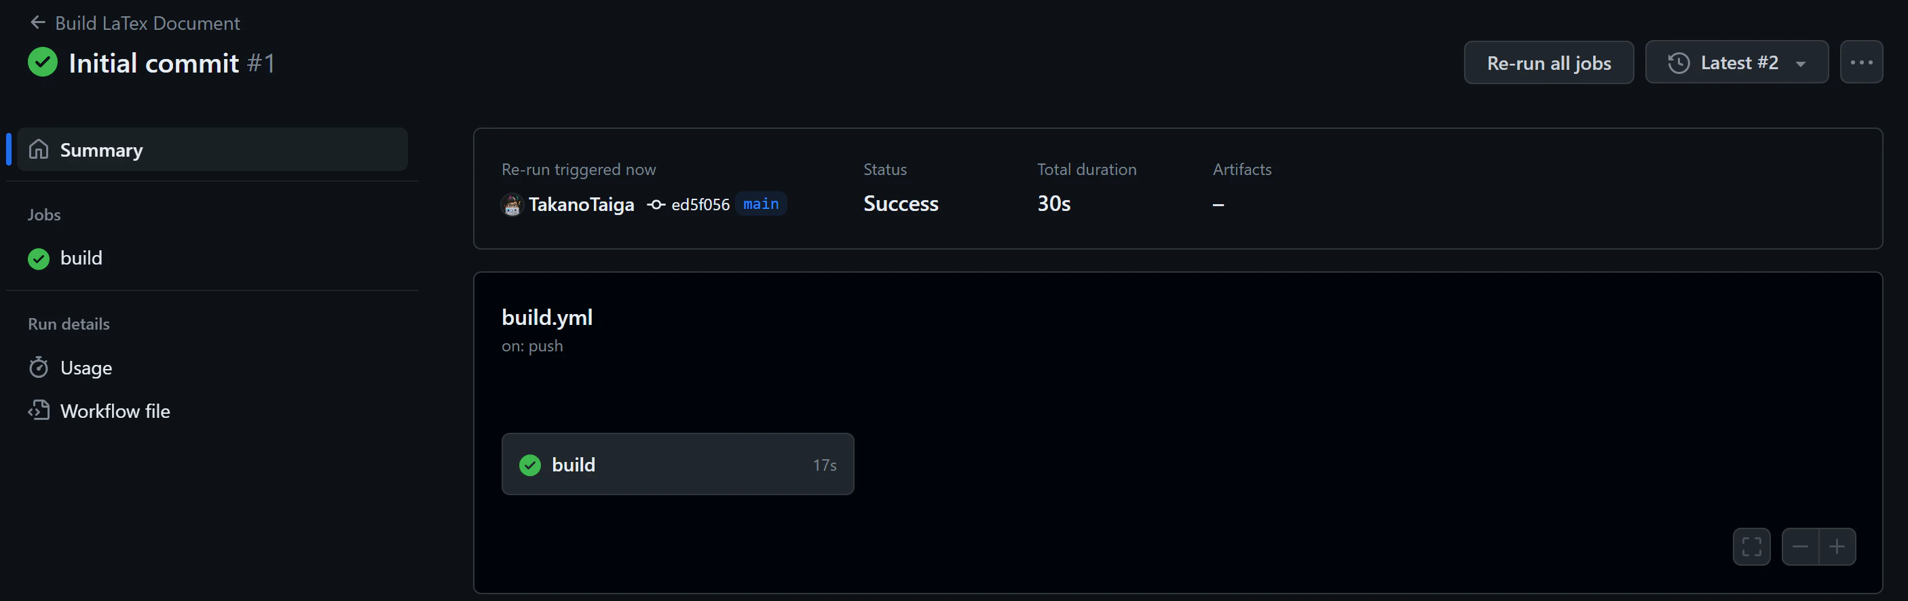Click the sidebar build job success icon
The height and width of the screenshot is (601, 1908).
click(39, 258)
